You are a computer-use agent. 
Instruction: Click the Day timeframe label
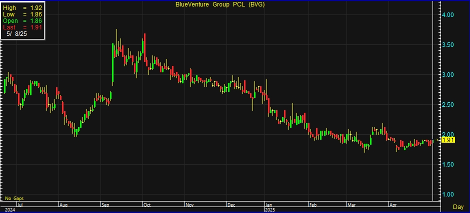[458, 207]
